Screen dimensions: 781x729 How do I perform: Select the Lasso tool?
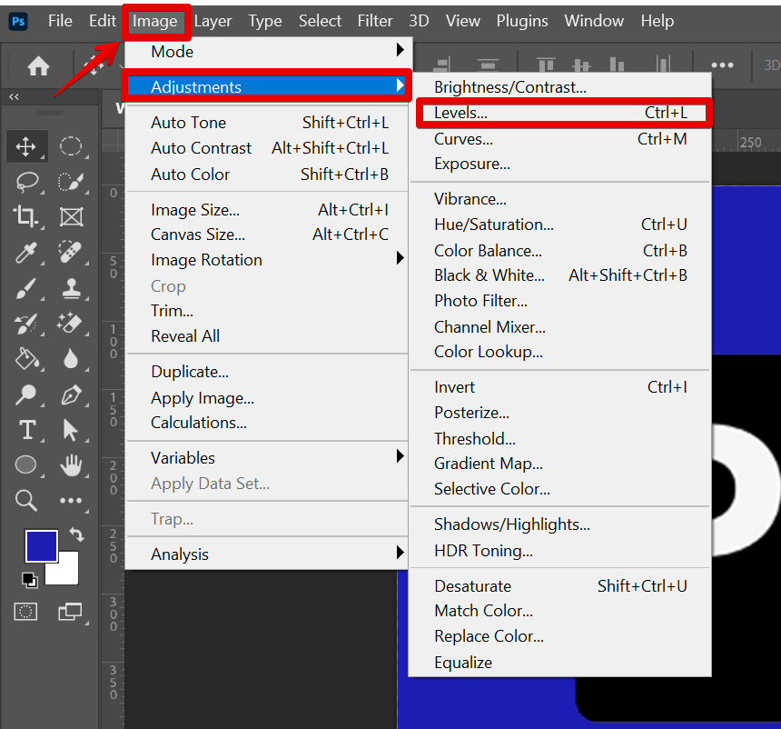tap(26, 182)
